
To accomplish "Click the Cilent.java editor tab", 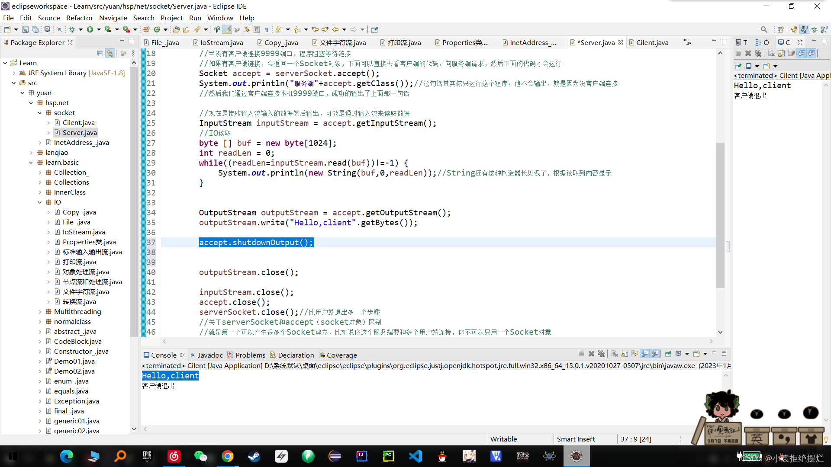I will [653, 42].
